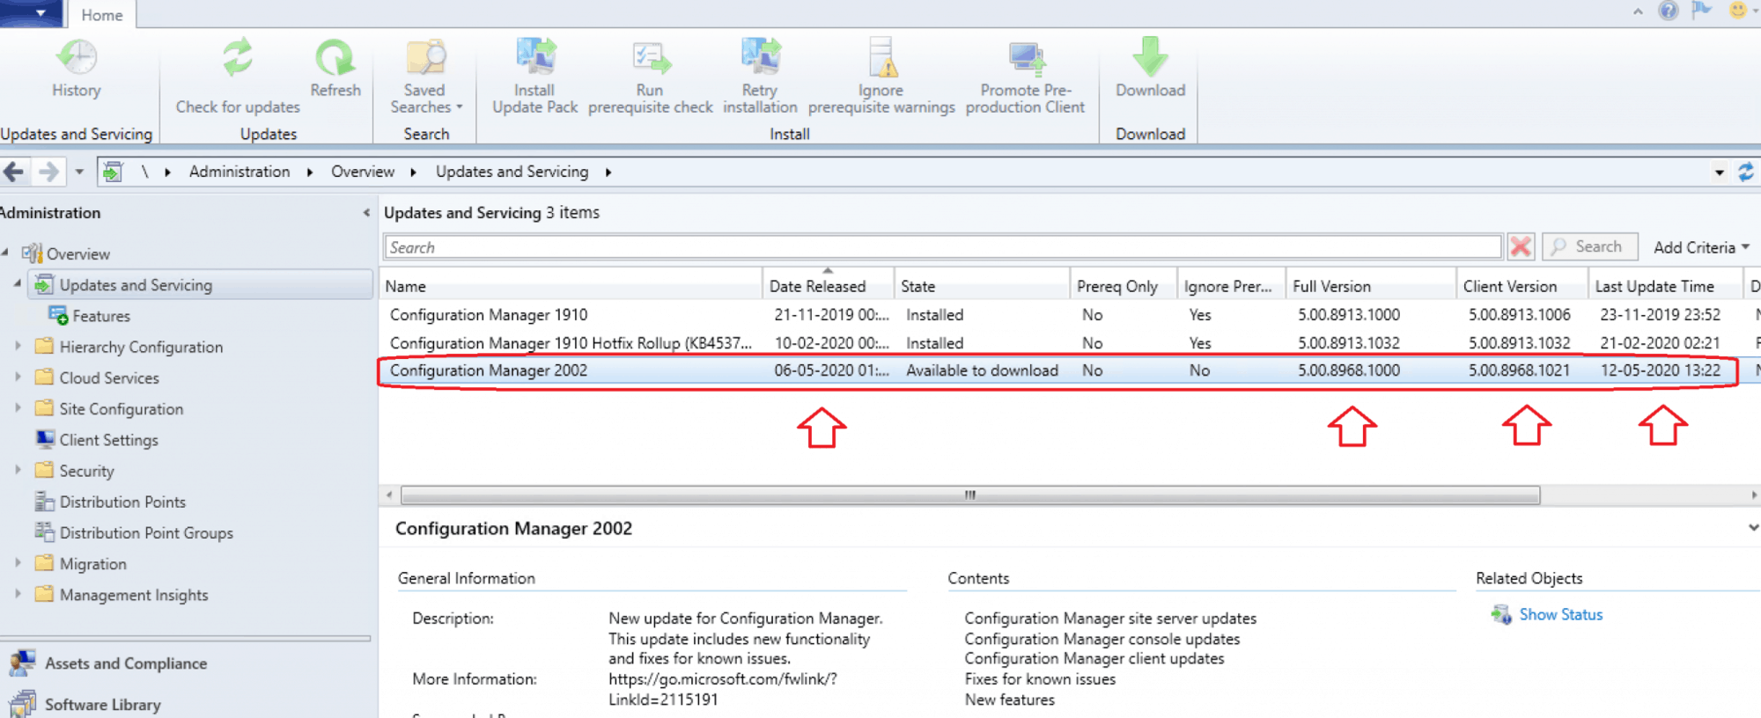Open Distribution Point Groups node

coord(146,533)
